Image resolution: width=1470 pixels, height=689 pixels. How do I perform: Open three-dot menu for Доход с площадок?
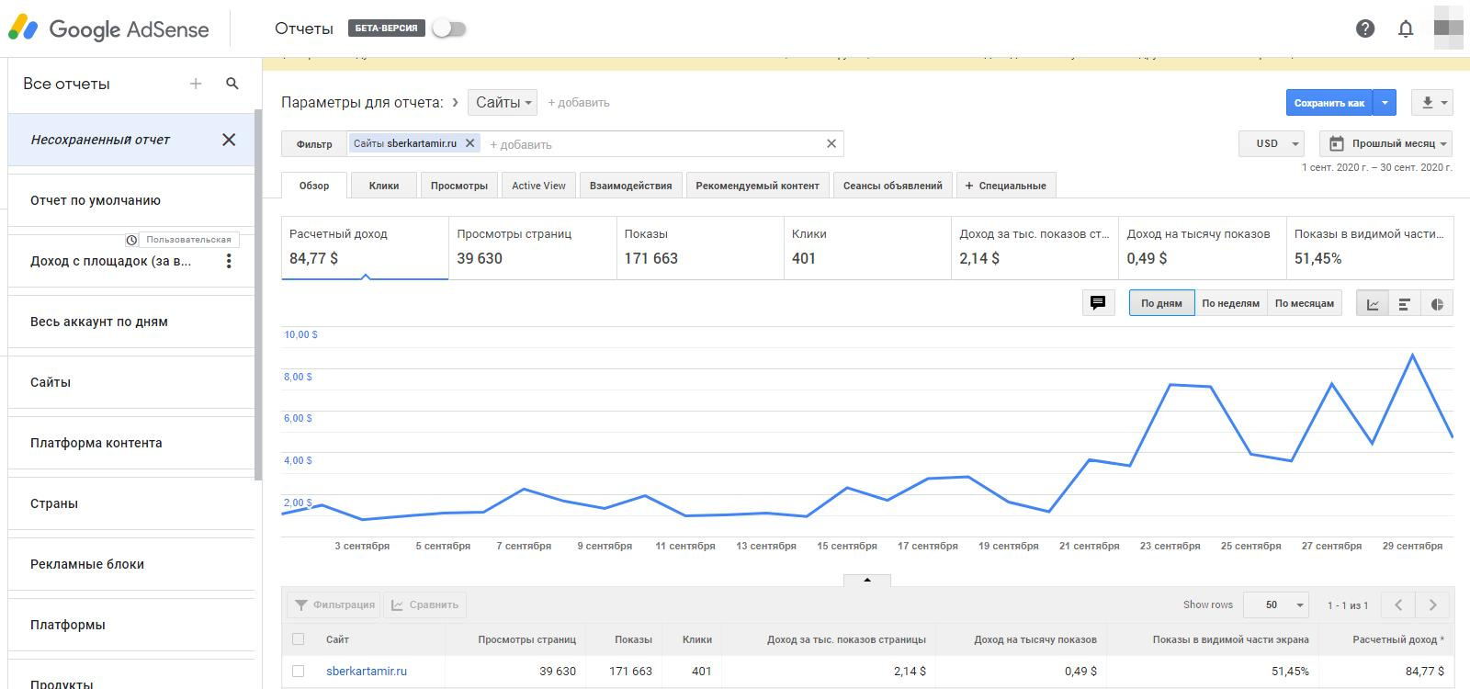229,261
